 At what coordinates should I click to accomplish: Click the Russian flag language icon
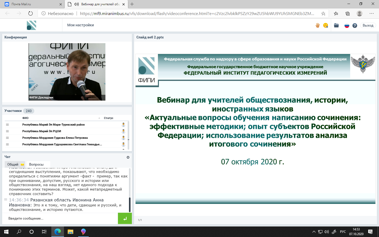point(347,26)
